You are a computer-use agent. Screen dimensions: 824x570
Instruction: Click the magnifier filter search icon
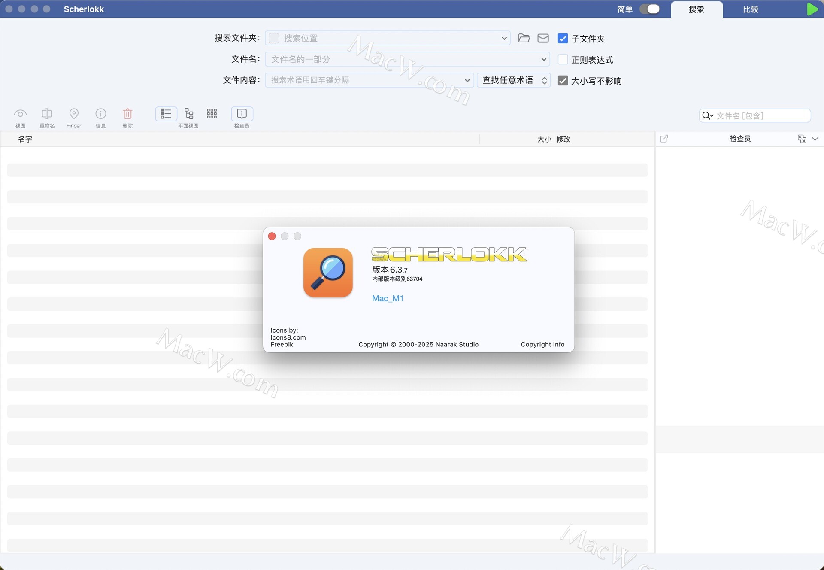pyautogui.click(x=707, y=115)
